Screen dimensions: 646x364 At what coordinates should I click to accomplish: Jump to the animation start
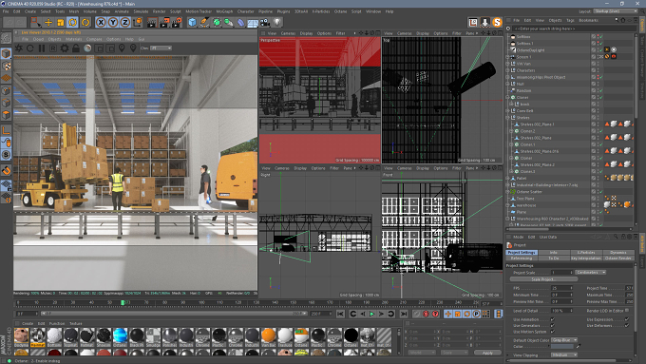coord(340,315)
